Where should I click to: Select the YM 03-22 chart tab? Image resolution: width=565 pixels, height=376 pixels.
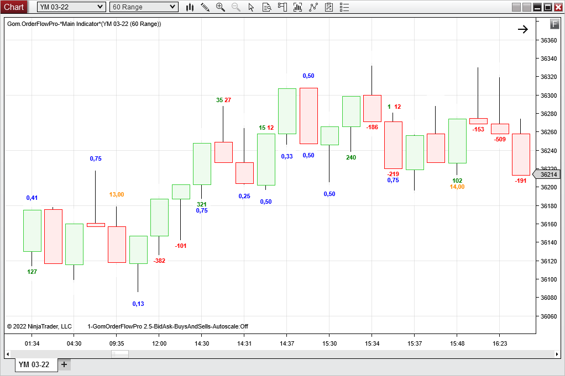[35, 364]
